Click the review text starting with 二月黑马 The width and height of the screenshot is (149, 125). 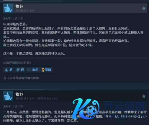coord(75,116)
